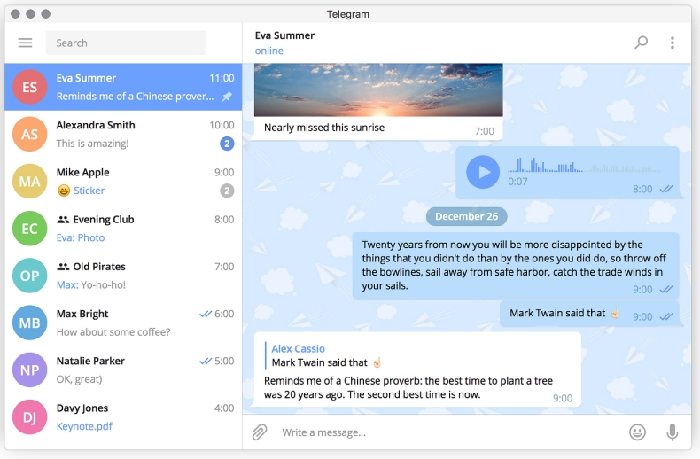Screen dimensions: 700x459
Task: Click the Alex Cassio reply quote
Action: [x=326, y=355]
